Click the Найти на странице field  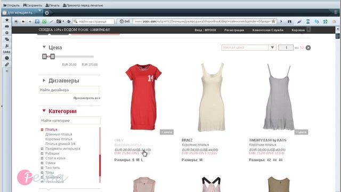tap(94, 21)
